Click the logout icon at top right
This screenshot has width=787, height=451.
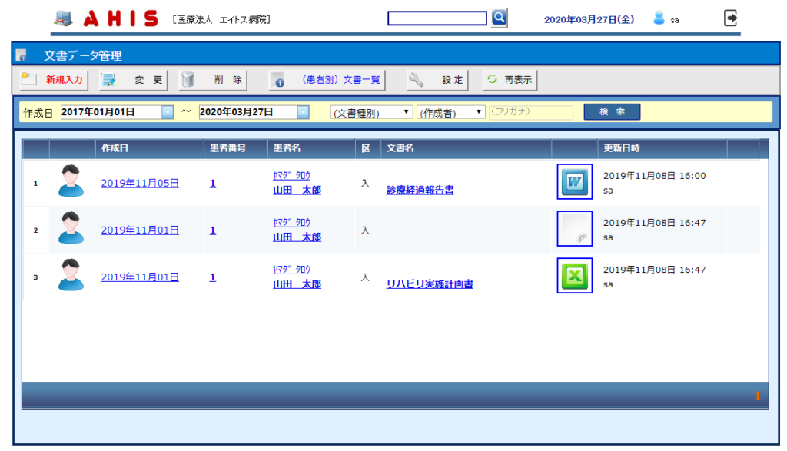[731, 18]
